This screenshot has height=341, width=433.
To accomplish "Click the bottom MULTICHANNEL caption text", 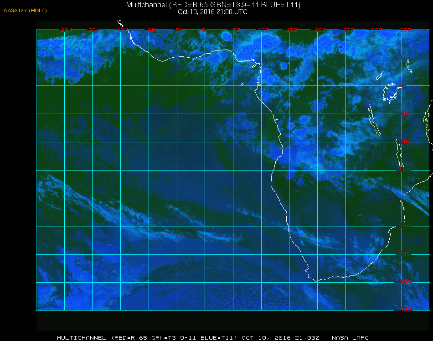I will (147, 338).
